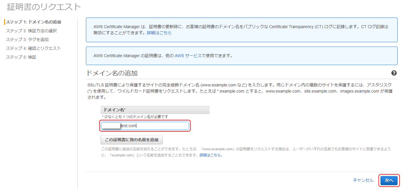Click the ドメイン名* column header

pyautogui.click(x=155, y=110)
